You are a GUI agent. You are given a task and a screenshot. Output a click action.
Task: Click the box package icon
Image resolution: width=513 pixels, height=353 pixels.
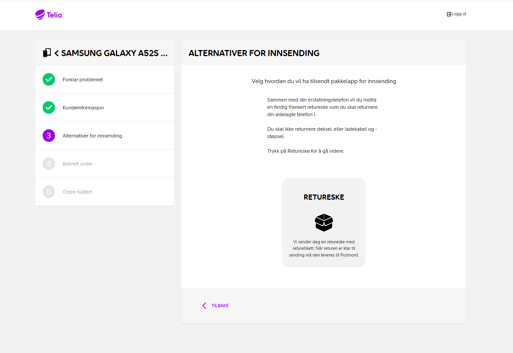point(324,223)
